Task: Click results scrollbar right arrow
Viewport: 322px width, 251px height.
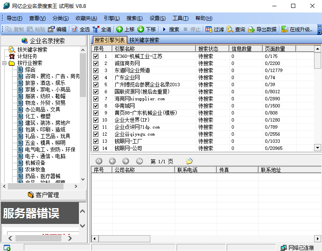Action: (x=317, y=239)
